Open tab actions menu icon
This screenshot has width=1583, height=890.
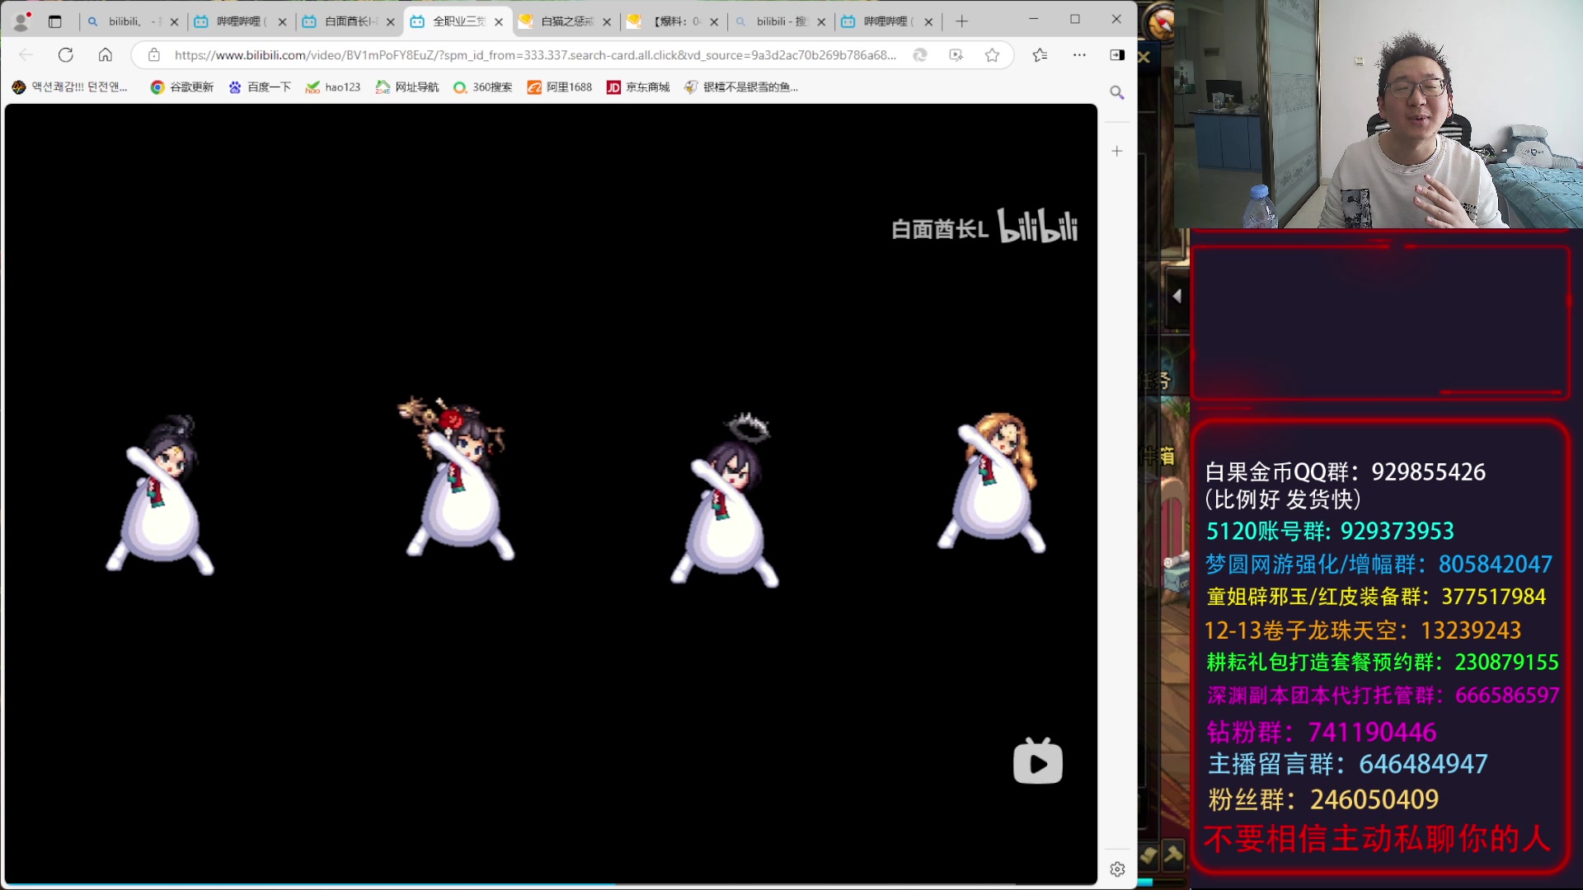[55, 21]
